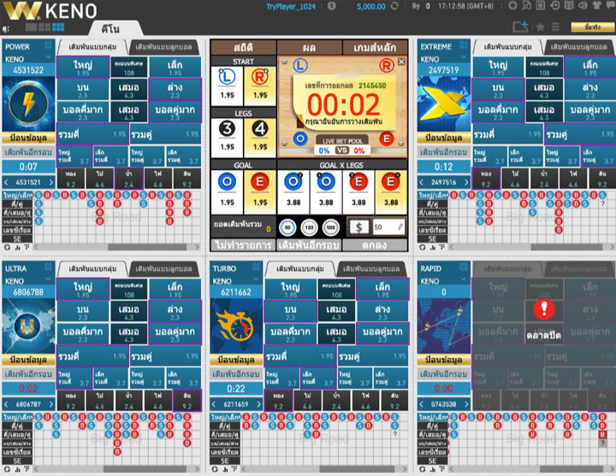Image resolution: width=616 pixels, height=476 pixels.
Task: Click the shirt theme icon in header
Action: (597, 5)
